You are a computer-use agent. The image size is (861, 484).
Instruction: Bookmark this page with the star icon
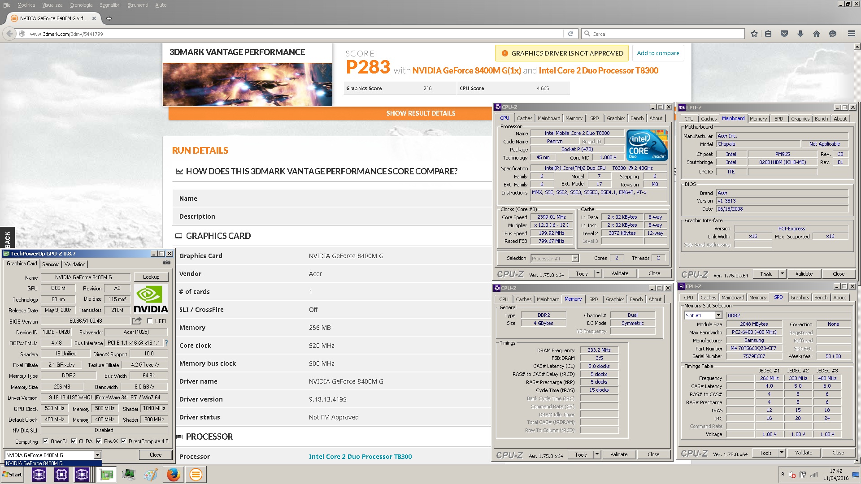[754, 34]
